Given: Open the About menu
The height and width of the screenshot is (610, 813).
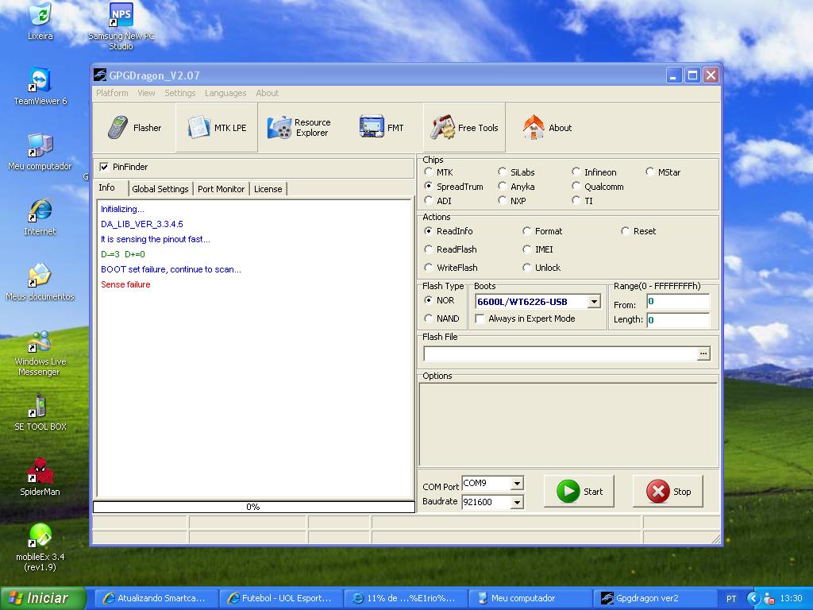Looking at the screenshot, I should click(x=267, y=93).
